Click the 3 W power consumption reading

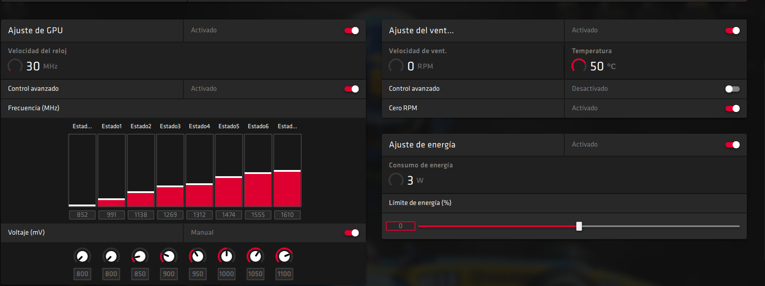click(x=415, y=181)
